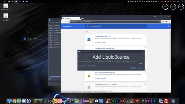Open Adobe Premiere Pro from the dock
Viewport: 185px width, 104px height.
pyautogui.click(x=149, y=101)
